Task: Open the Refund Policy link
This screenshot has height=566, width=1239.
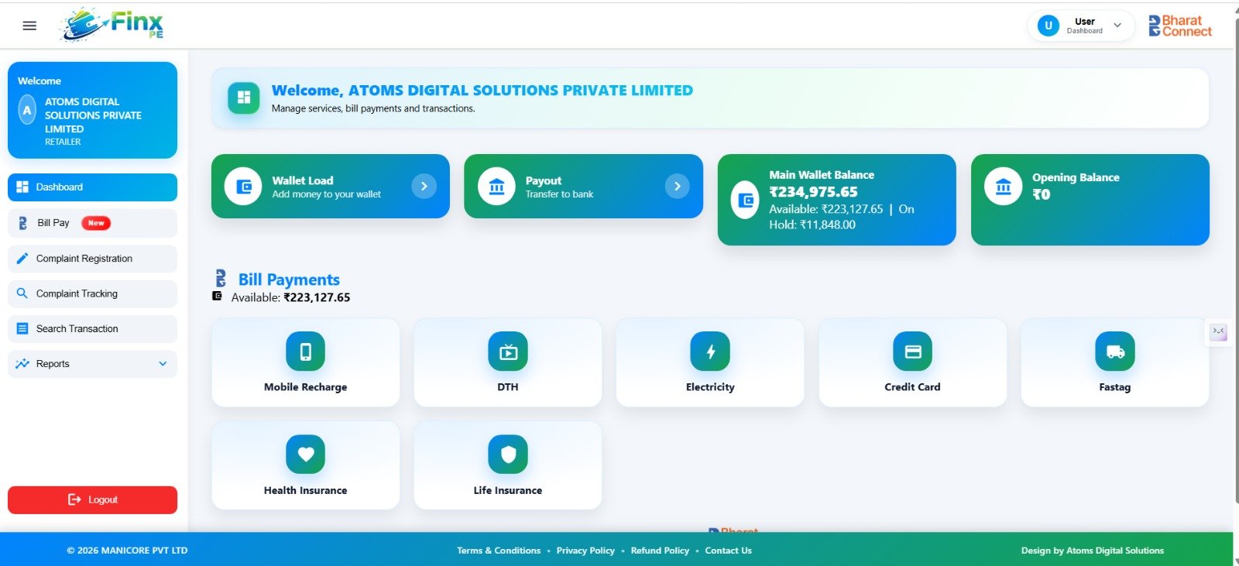Action: pos(660,551)
